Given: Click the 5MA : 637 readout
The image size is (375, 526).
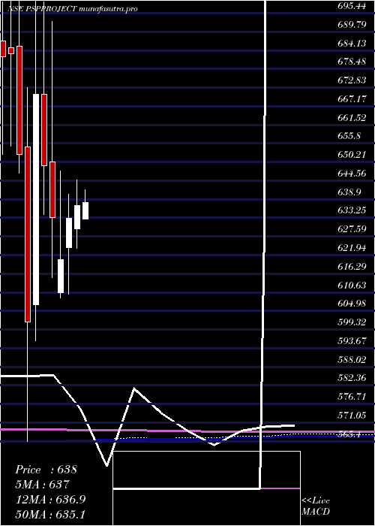Looking at the screenshot, I should click(x=43, y=485).
